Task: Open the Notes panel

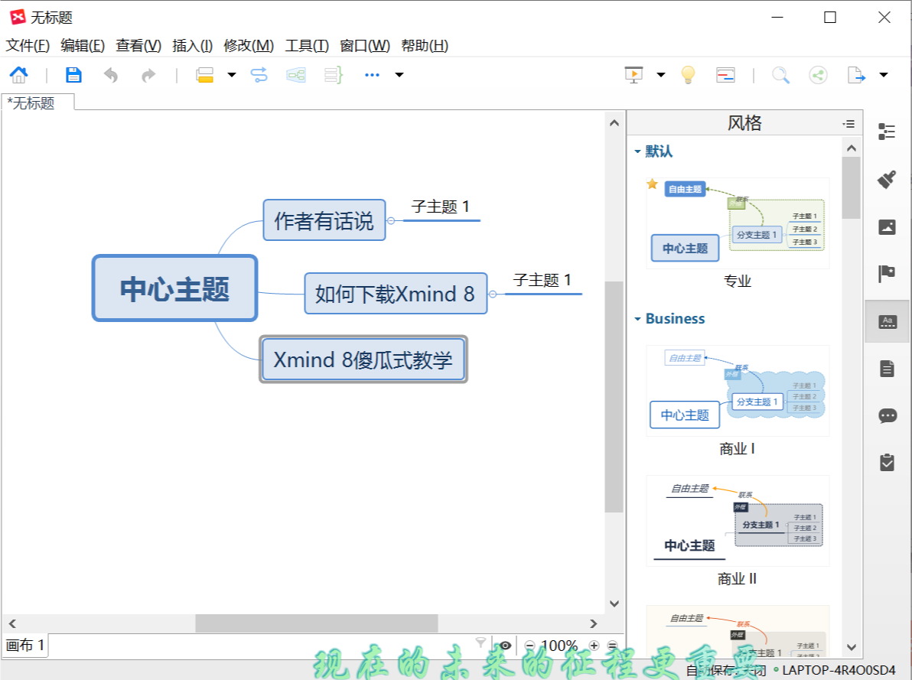Action: (887, 368)
